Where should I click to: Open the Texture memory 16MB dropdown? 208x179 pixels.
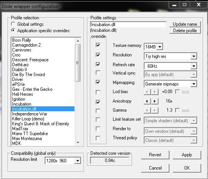tap(160, 47)
